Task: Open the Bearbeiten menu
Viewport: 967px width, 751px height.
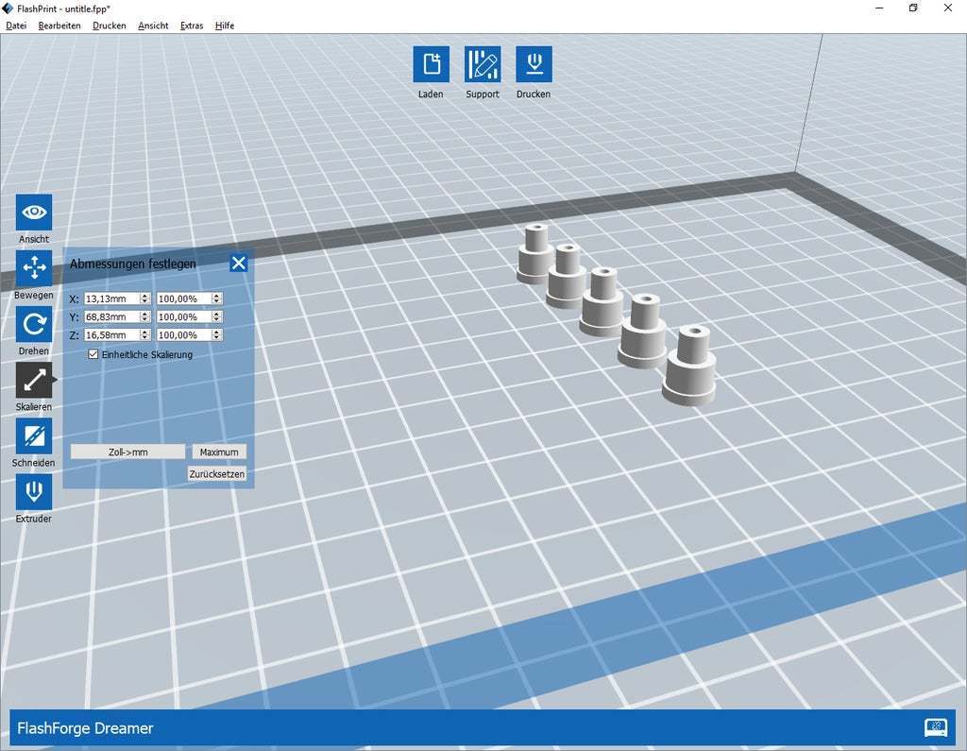Action: (x=59, y=26)
